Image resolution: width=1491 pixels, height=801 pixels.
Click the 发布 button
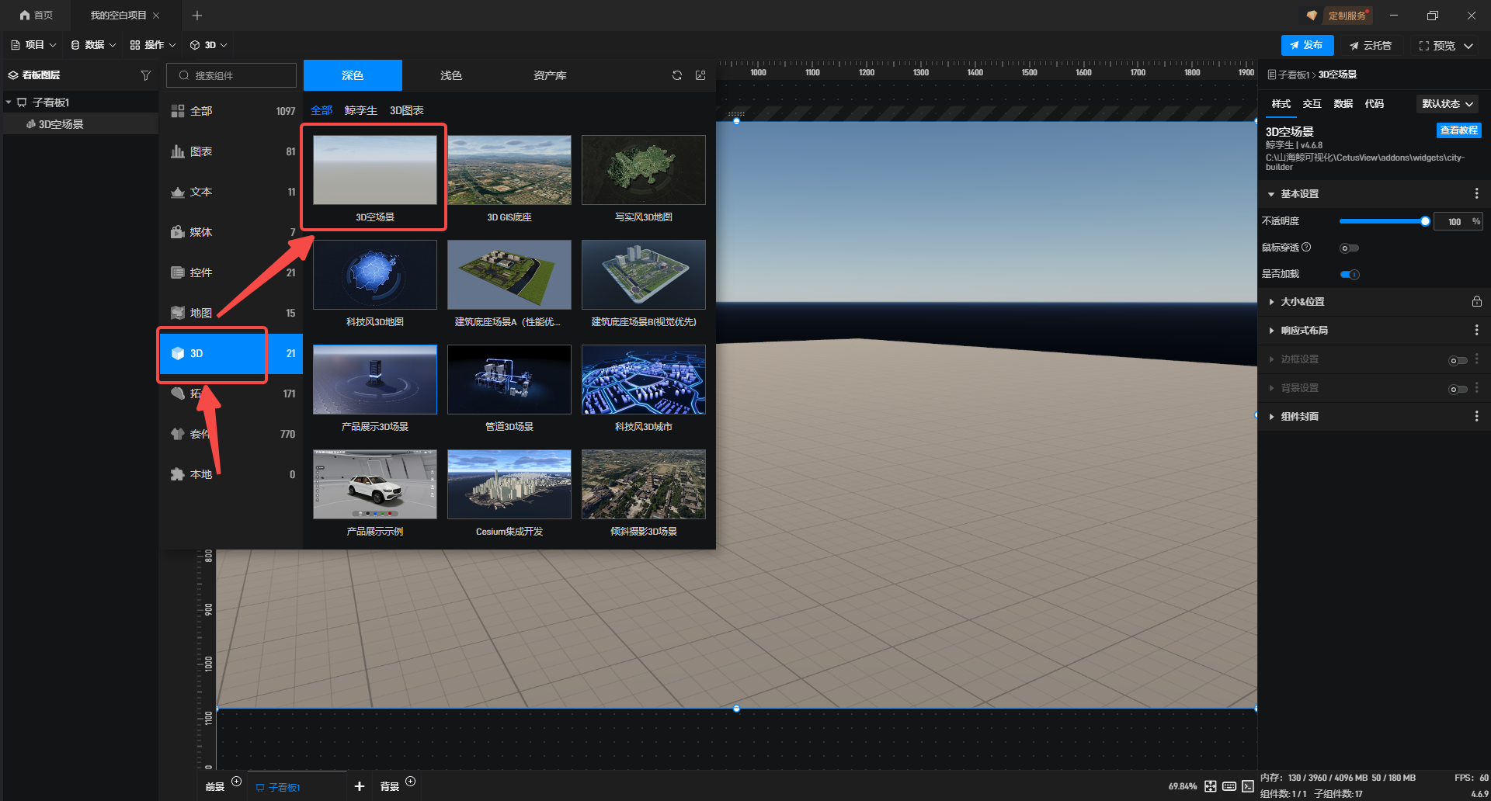(1307, 45)
